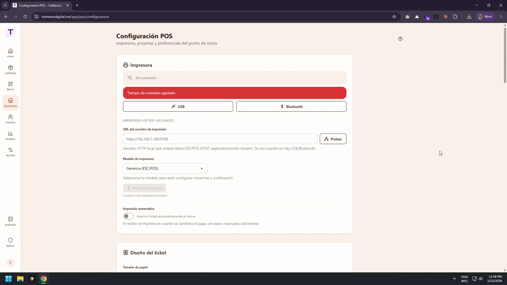Connect printer via Bluetooth
This screenshot has width=507, height=285.
[291, 106]
